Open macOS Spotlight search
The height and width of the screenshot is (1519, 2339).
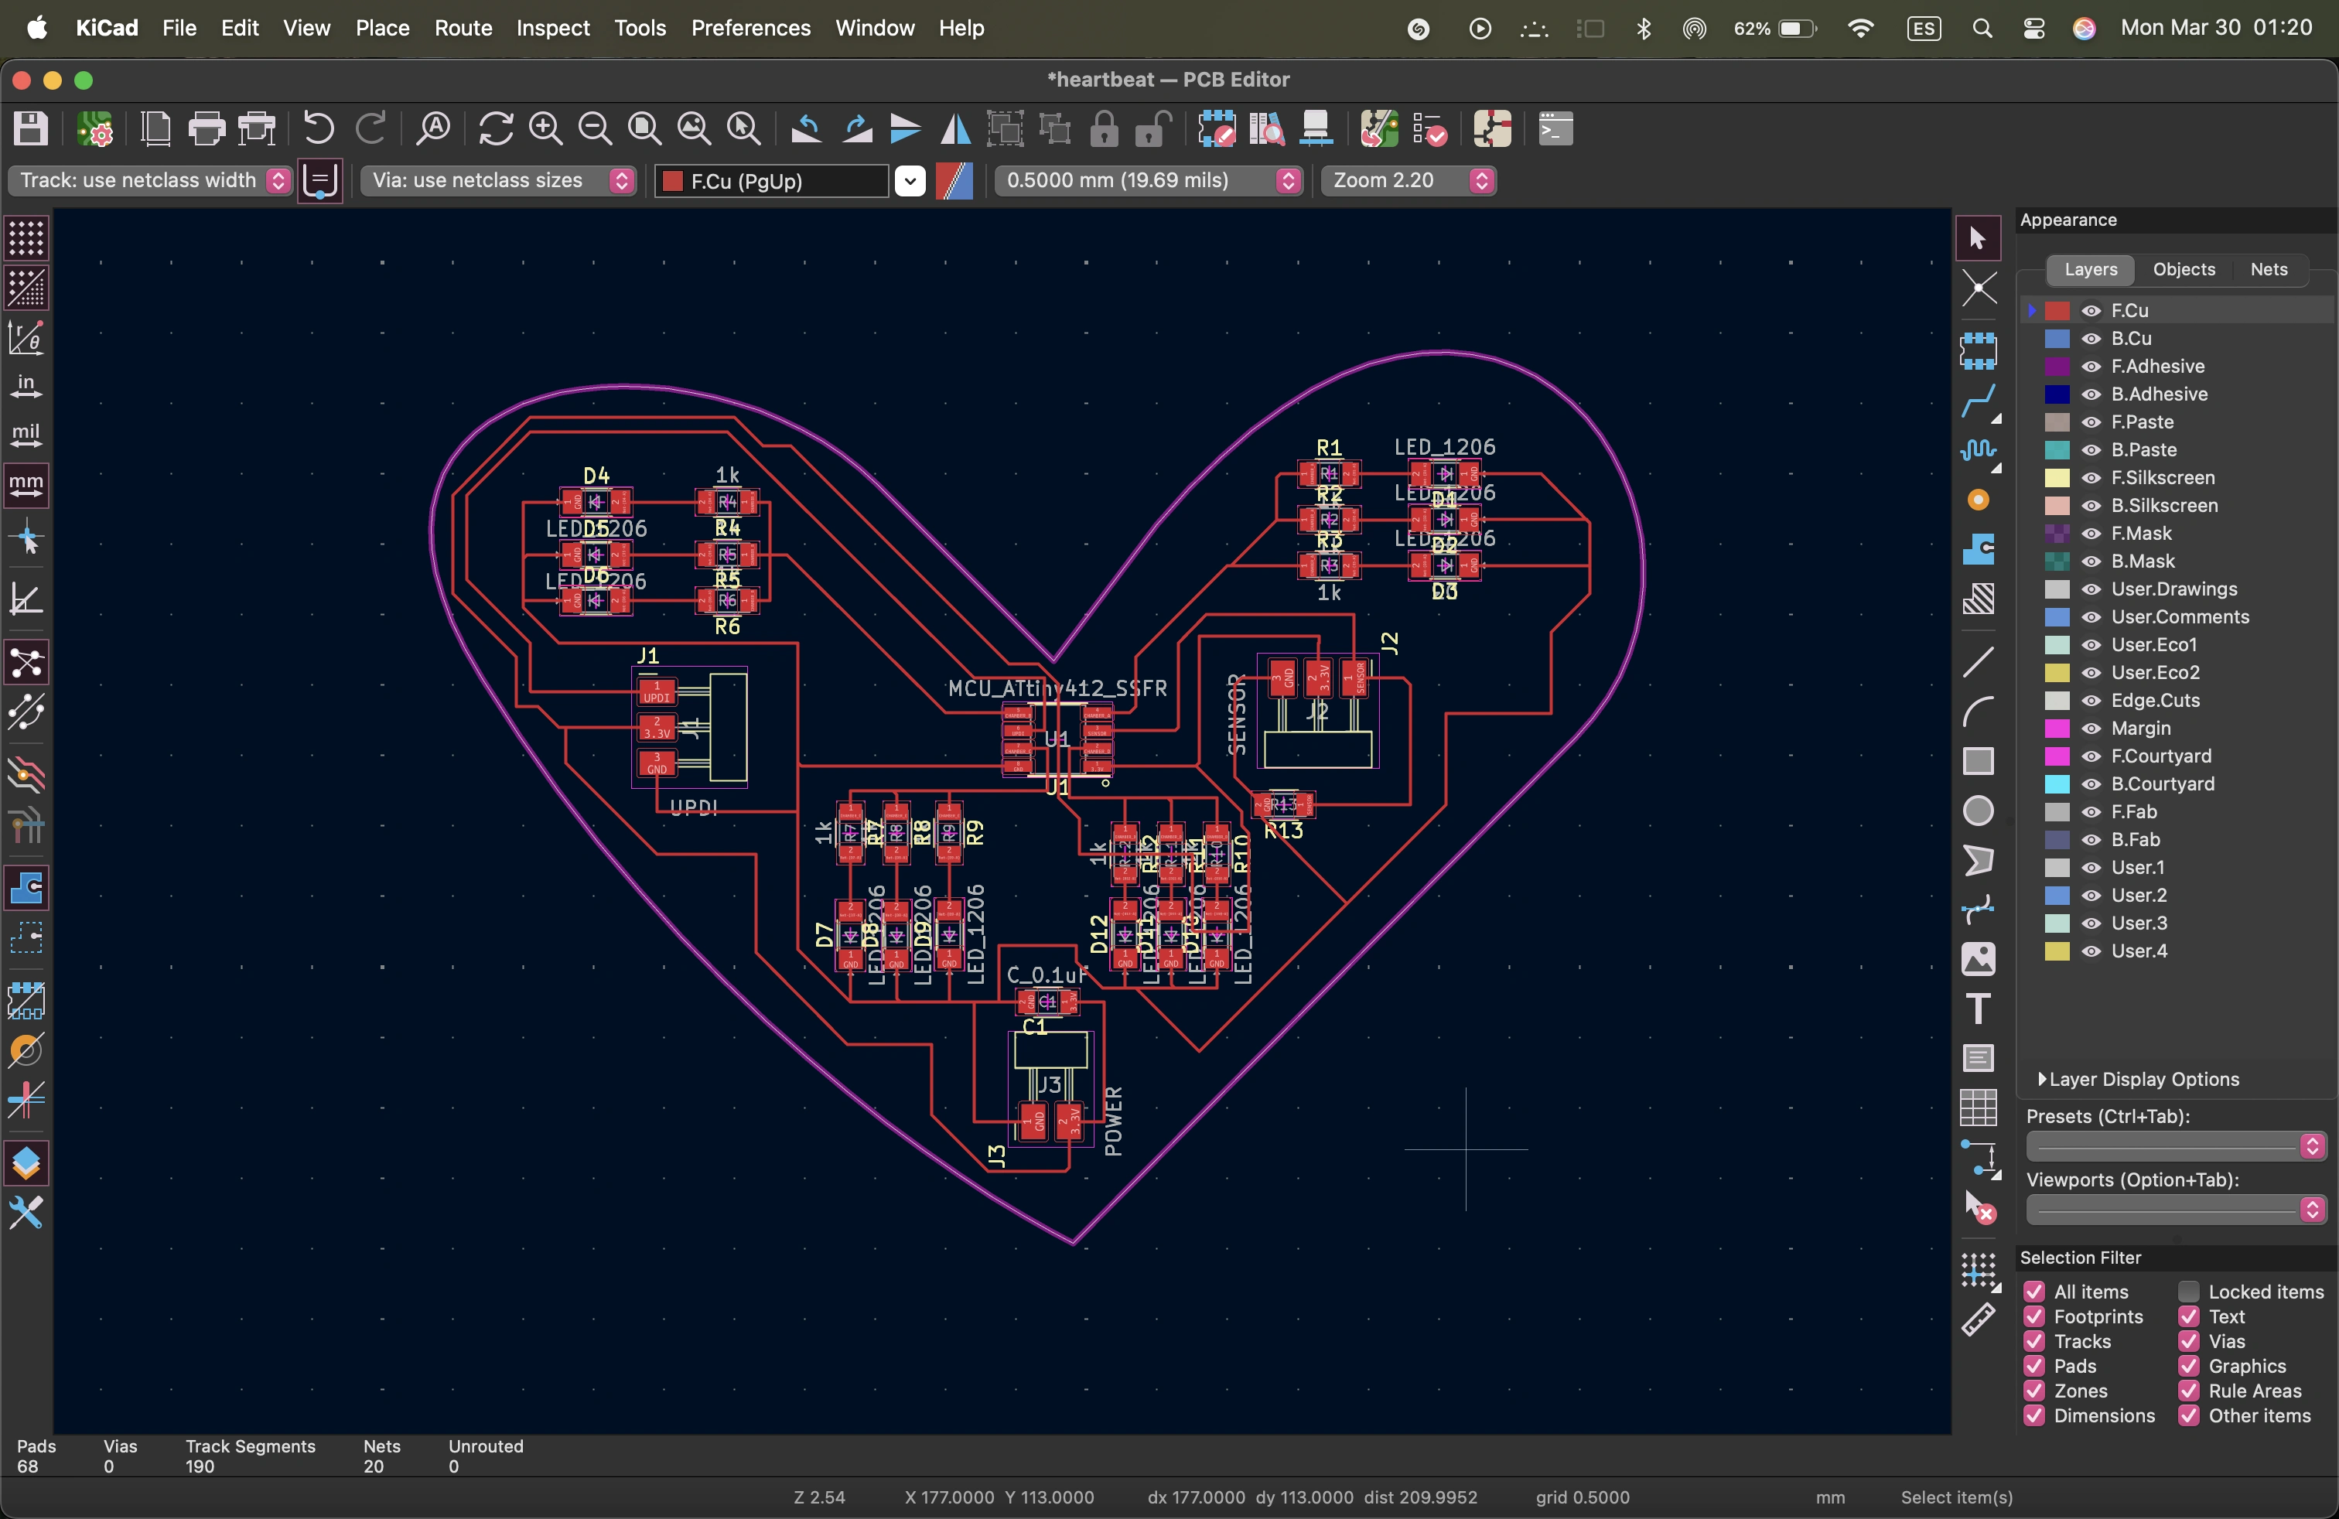pyautogui.click(x=1982, y=29)
